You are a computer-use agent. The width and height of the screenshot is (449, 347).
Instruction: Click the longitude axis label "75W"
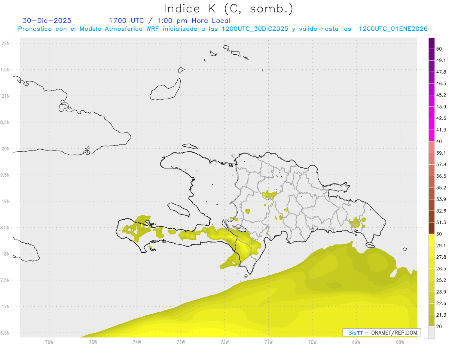[93, 342]
